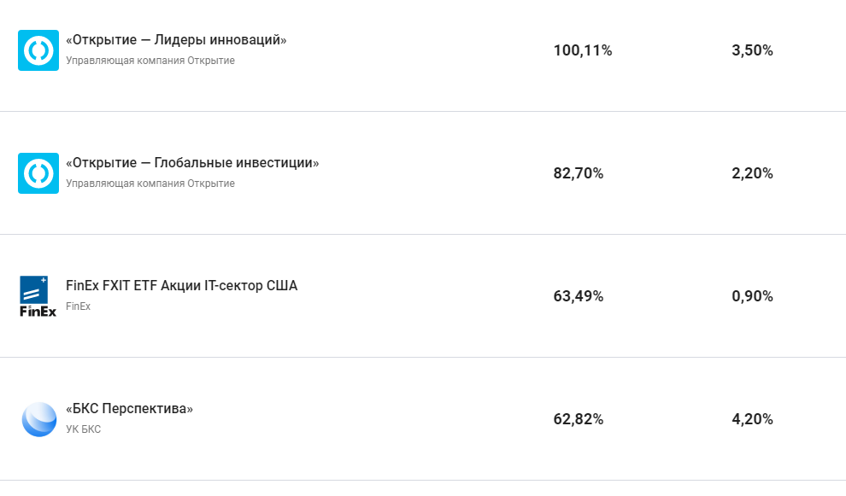Screen dimensions: 846x496
Task: Open FinEx FXIT ETF Акции IT-сектор США
Action: [181, 286]
